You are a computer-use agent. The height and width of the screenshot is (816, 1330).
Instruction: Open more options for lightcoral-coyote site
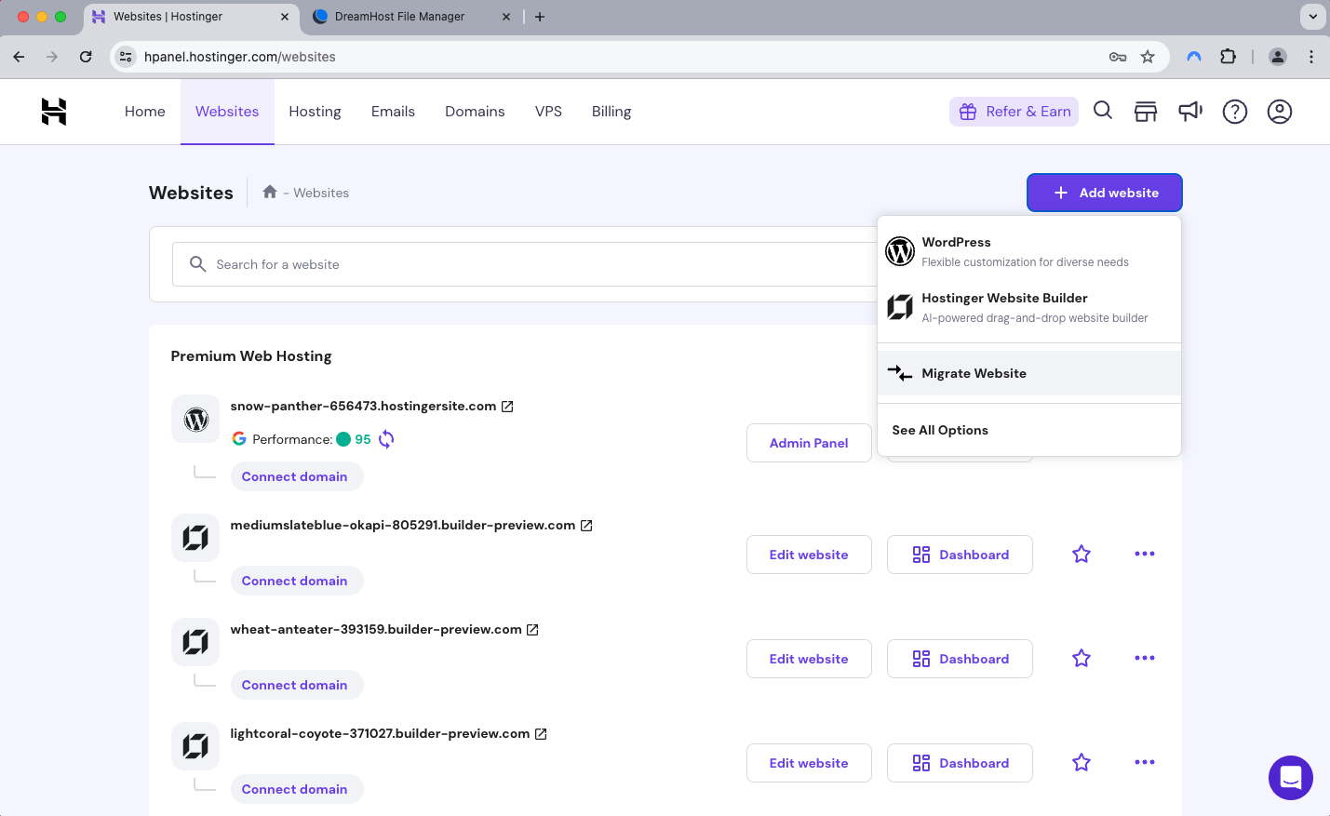pos(1145,762)
